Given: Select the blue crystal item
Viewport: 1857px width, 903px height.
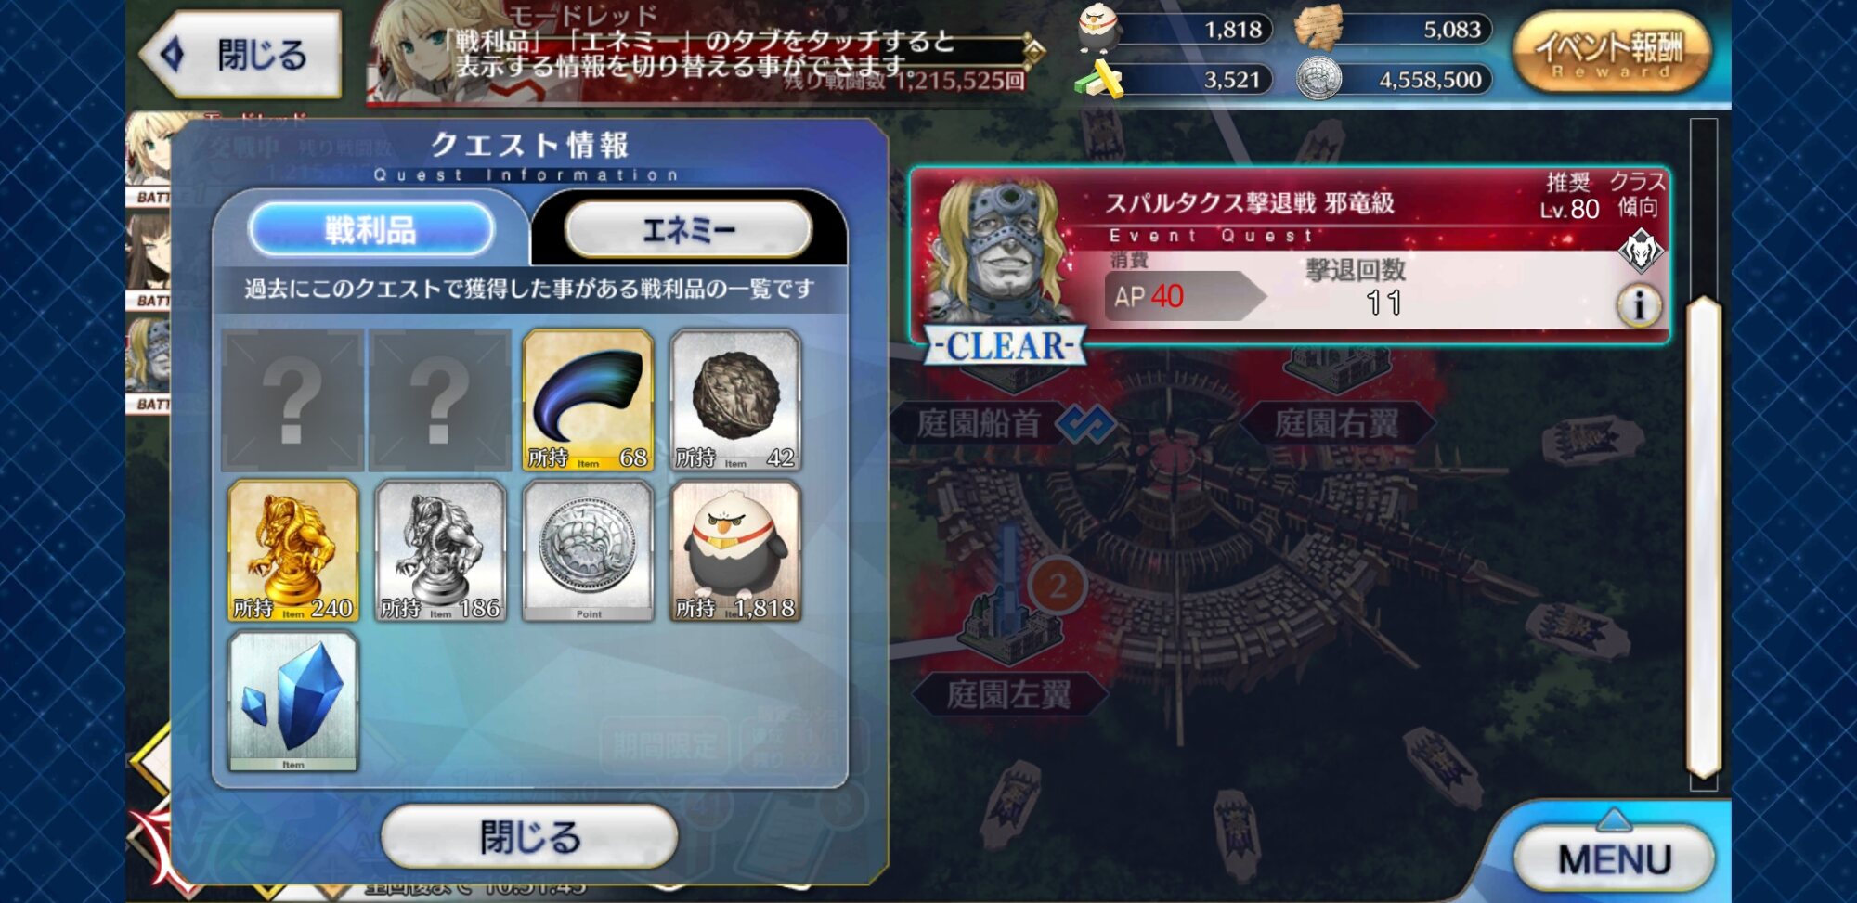Looking at the screenshot, I should 292,702.
